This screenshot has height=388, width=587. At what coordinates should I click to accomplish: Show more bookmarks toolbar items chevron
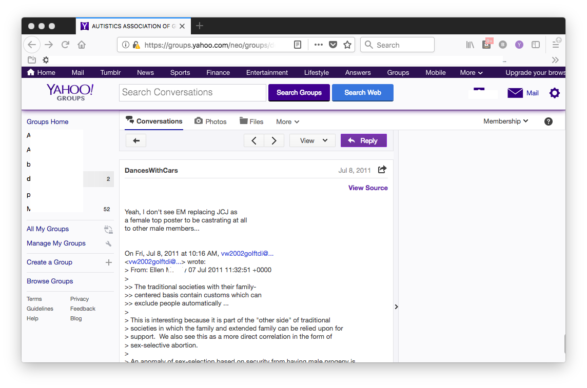point(555,60)
